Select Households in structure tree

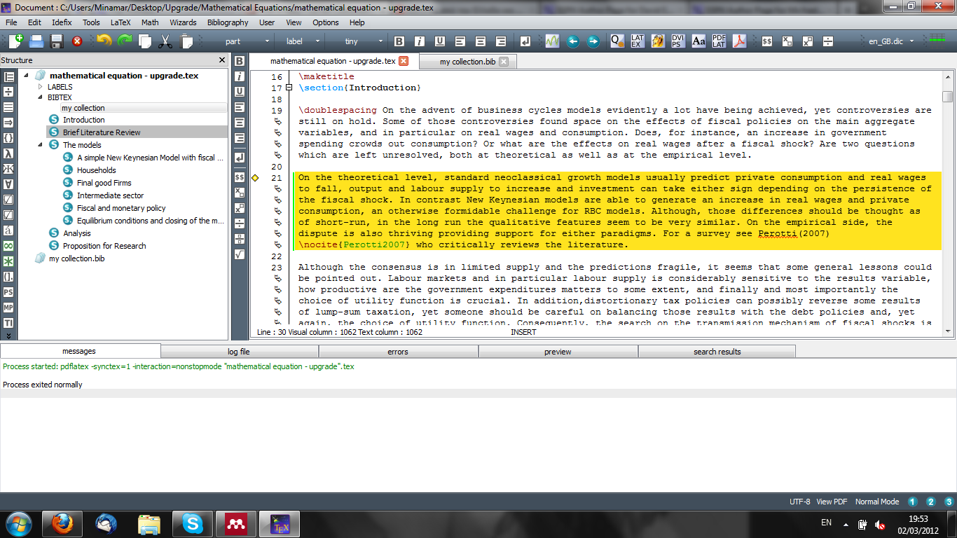click(x=97, y=170)
